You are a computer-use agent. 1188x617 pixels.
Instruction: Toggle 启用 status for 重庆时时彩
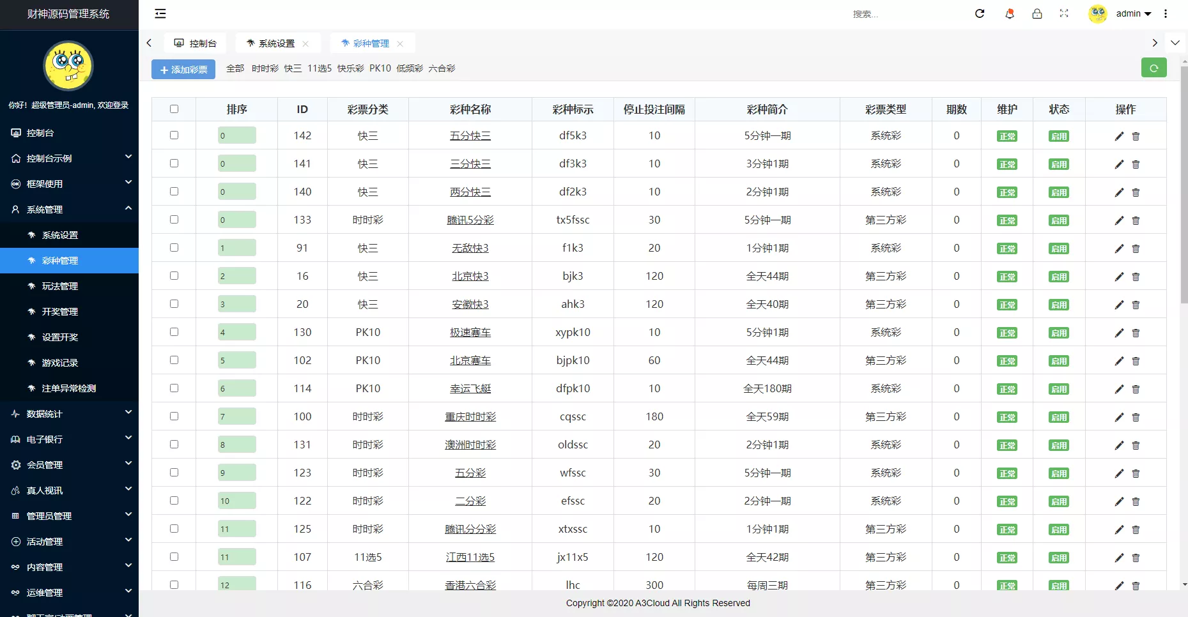(x=1058, y=417)
